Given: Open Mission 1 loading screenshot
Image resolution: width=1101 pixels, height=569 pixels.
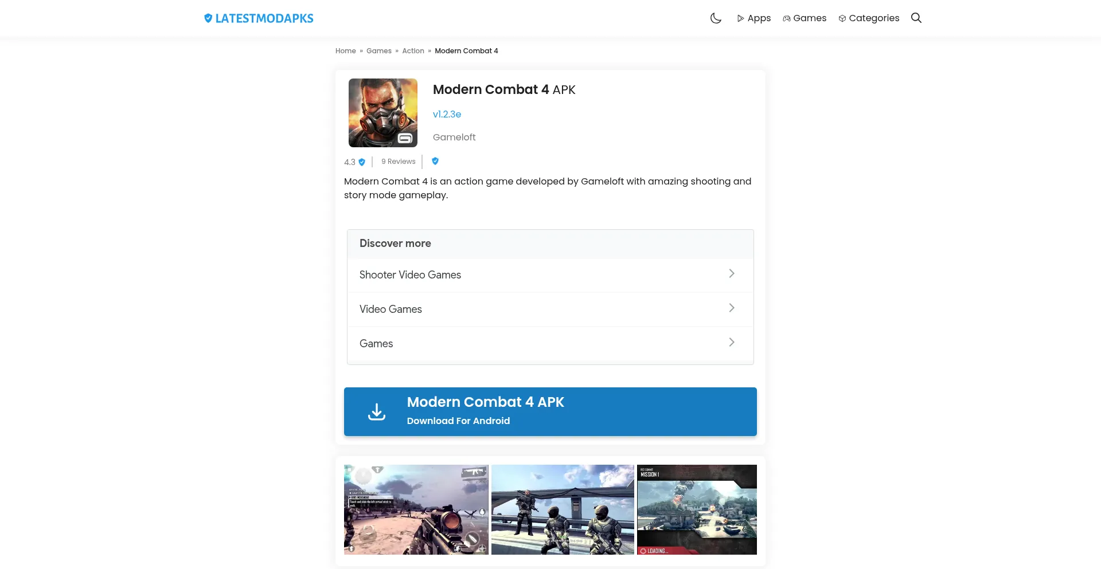Looking at the screenshot, I should [x=697, y=509].
